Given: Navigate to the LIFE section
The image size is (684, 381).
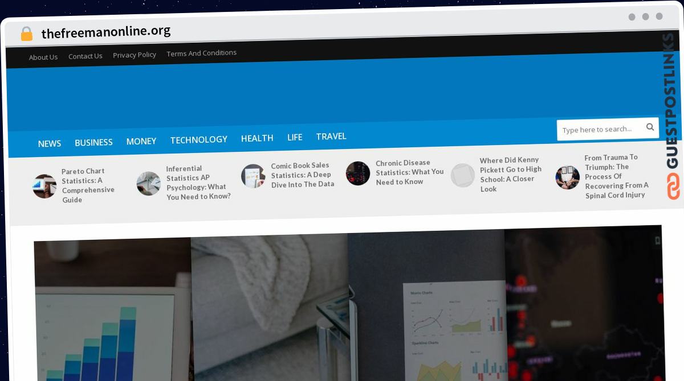Looking at the screenshot, I should (295, 137).
